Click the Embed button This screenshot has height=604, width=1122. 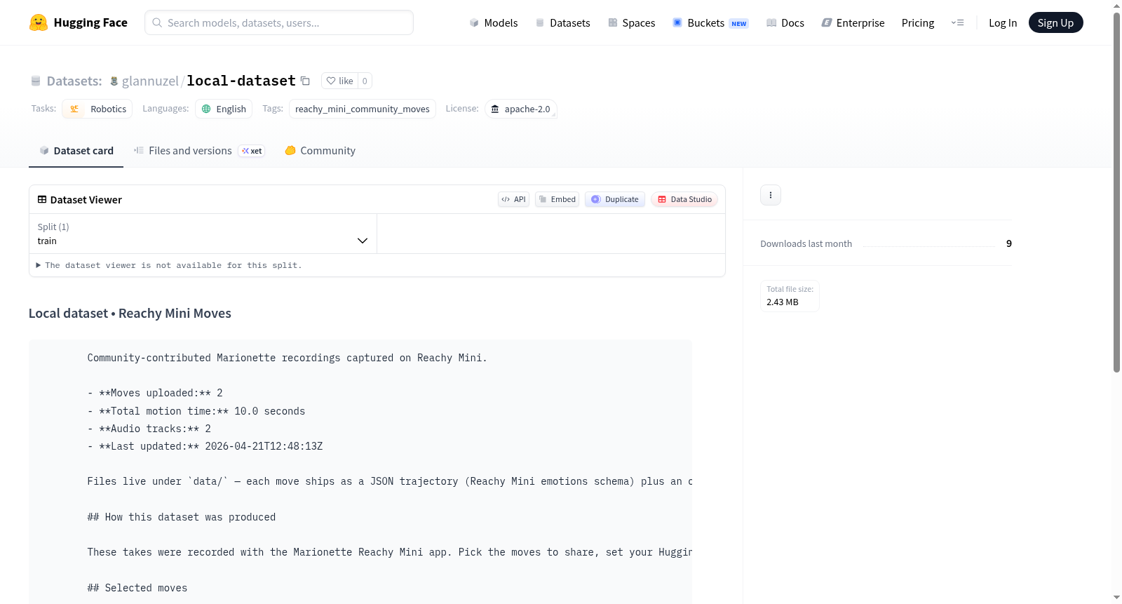pos(557,199)
